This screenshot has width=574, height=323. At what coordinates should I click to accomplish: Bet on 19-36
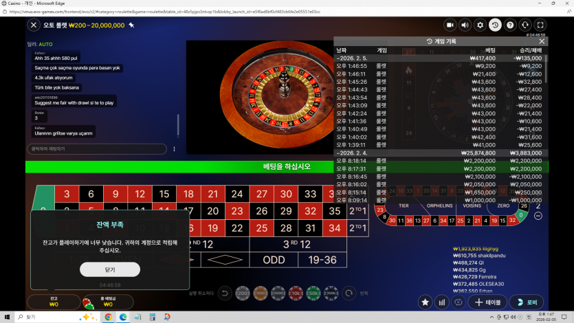point(322,260)
